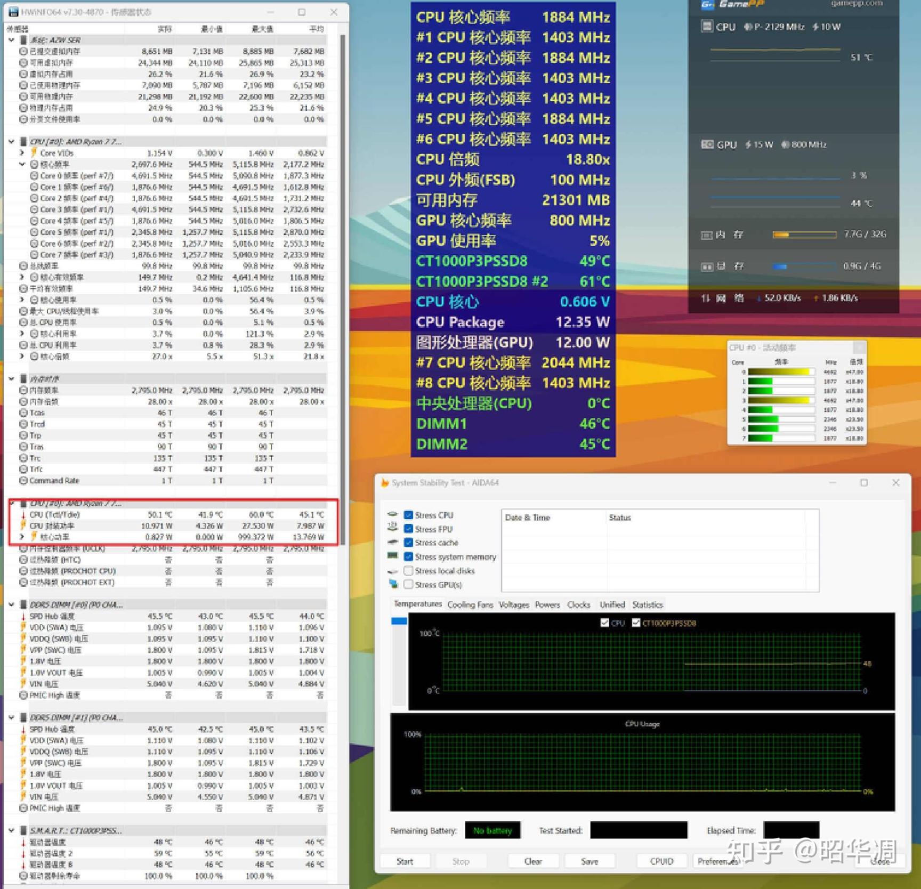The image size is (921, 889).
Task: Open the Clocks tab
Action: coord(579,604)
